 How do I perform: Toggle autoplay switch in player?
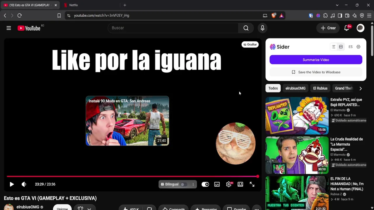coord(205,184)
